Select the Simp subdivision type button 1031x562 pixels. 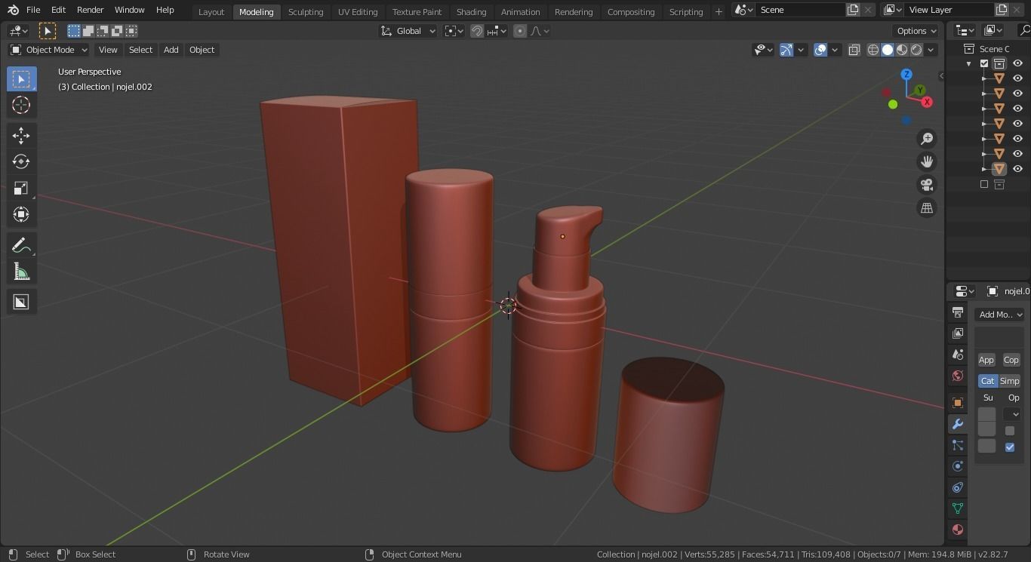pyautogui.click(x=1010, y=381)
